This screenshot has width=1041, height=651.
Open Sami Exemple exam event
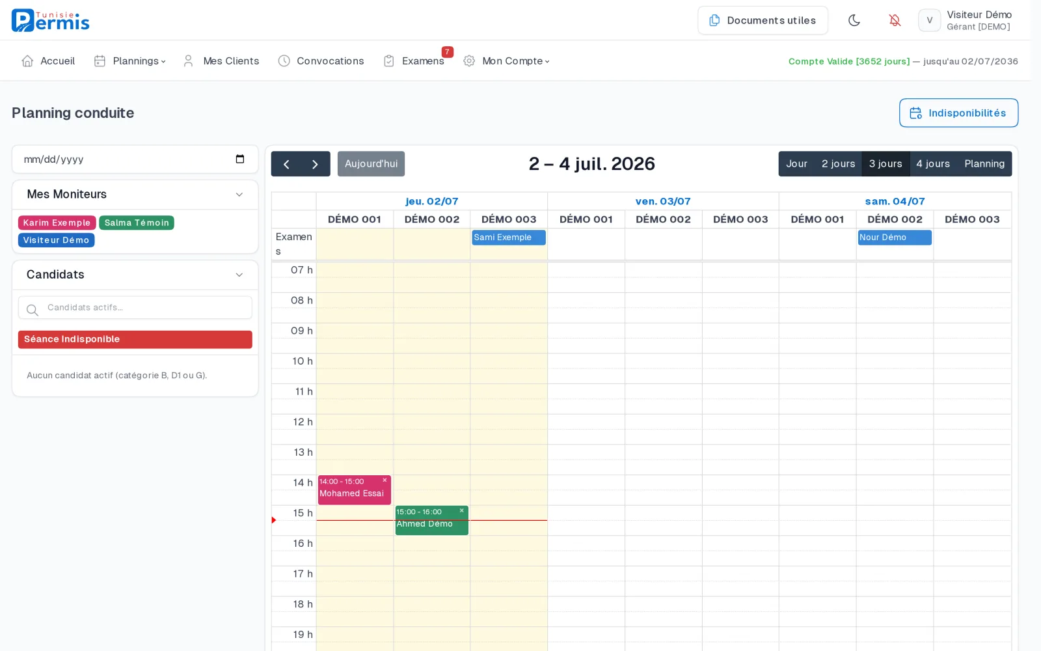tap(509, 238)
